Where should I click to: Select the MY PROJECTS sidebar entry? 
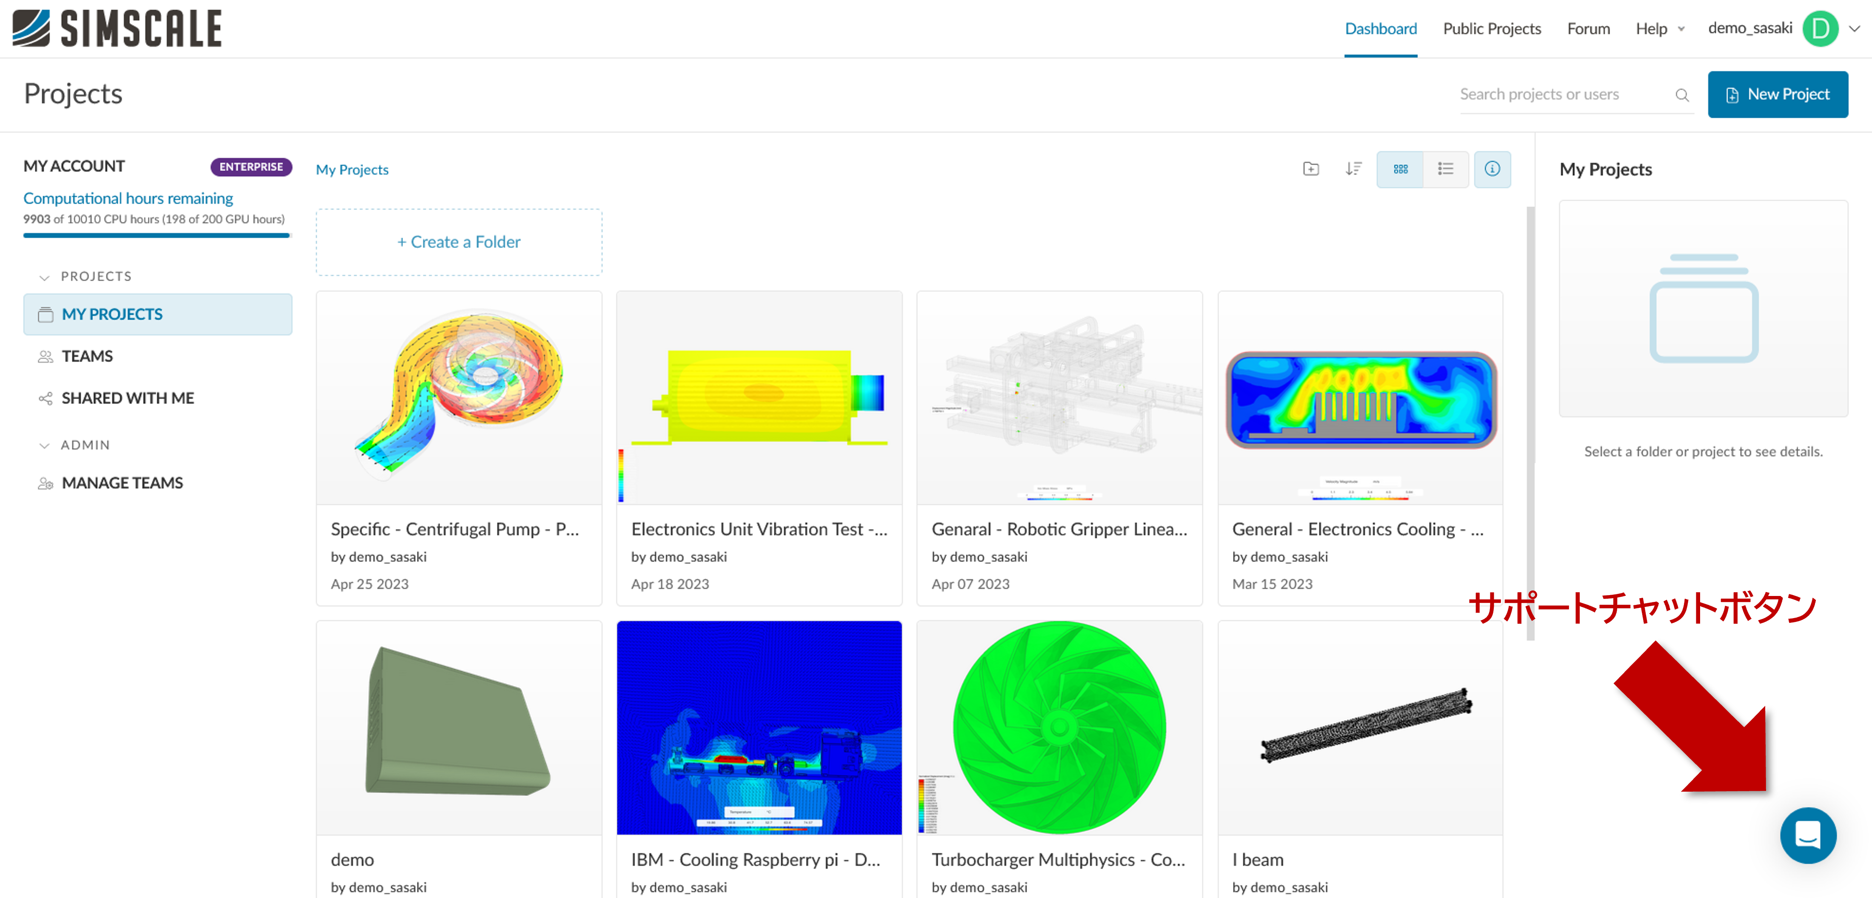(x=113, y=314)
